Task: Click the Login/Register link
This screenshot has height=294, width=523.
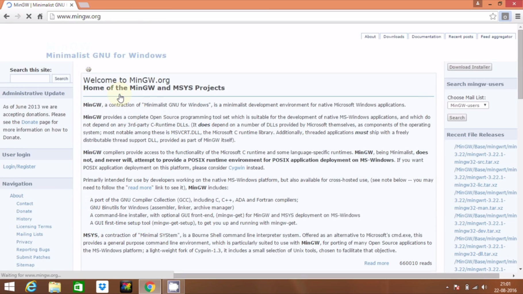Action: click(19, 167)
